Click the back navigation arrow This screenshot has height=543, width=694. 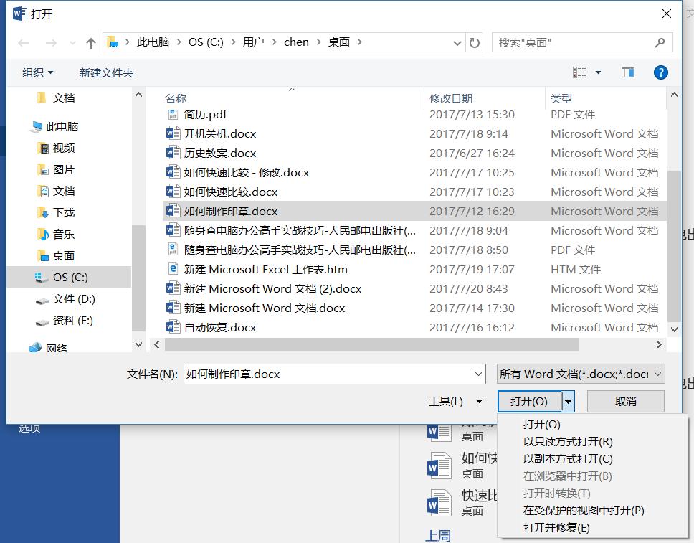(x=23, y=42)
